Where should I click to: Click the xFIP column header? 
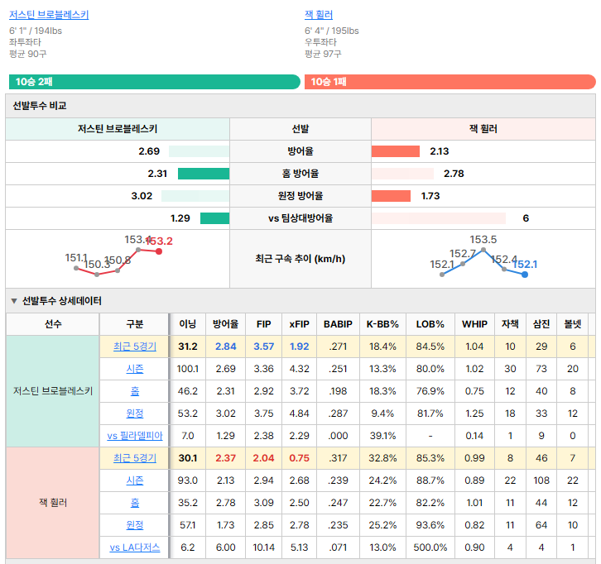click(x=299, y=324)
